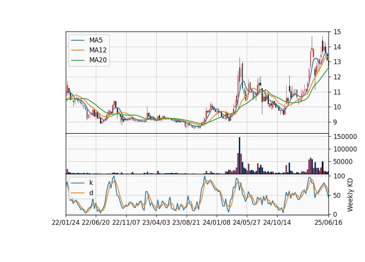The image size is (365, 262).
Task: Click the 24/10/14 date tick label
Action: pyautogui.click(x=277, y=223)
